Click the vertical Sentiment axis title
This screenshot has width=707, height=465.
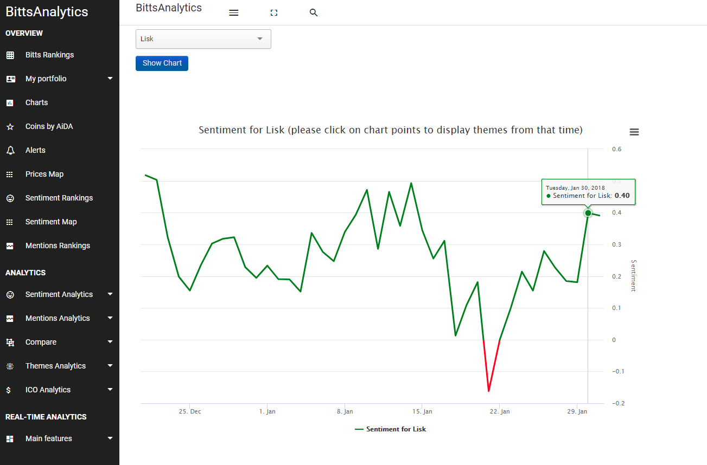coord(633,276)
